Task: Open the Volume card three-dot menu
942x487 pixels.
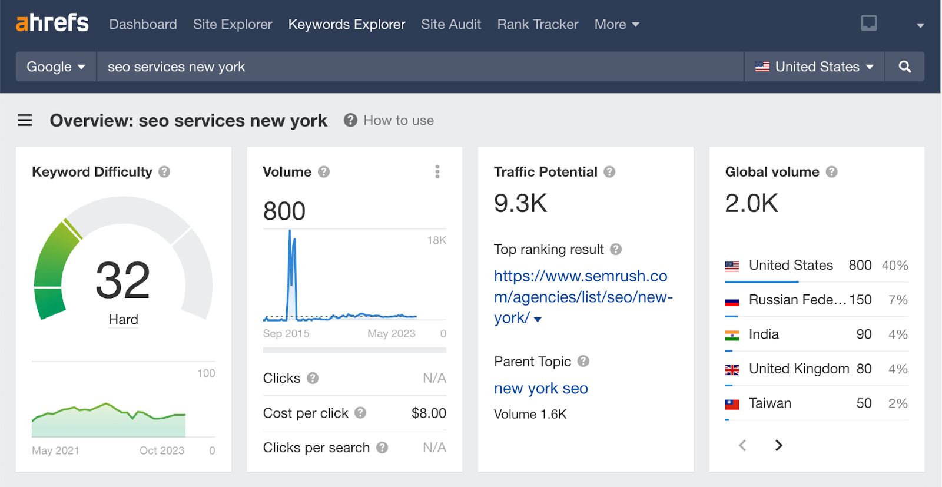Action: (x=437, y=171)
